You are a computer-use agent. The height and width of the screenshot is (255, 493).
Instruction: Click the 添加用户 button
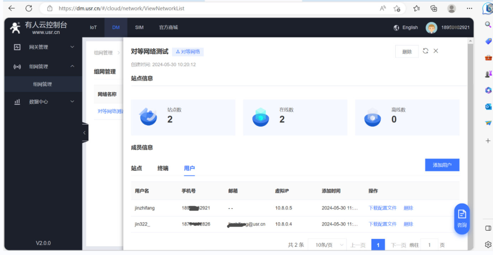pos(442,165)
